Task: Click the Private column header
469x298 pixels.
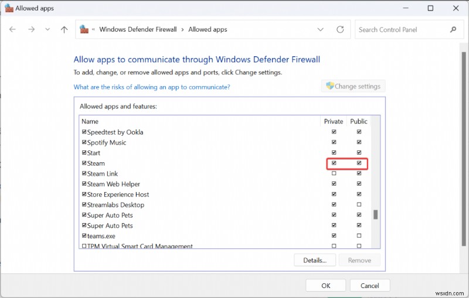Action: (x=334, y=121)
